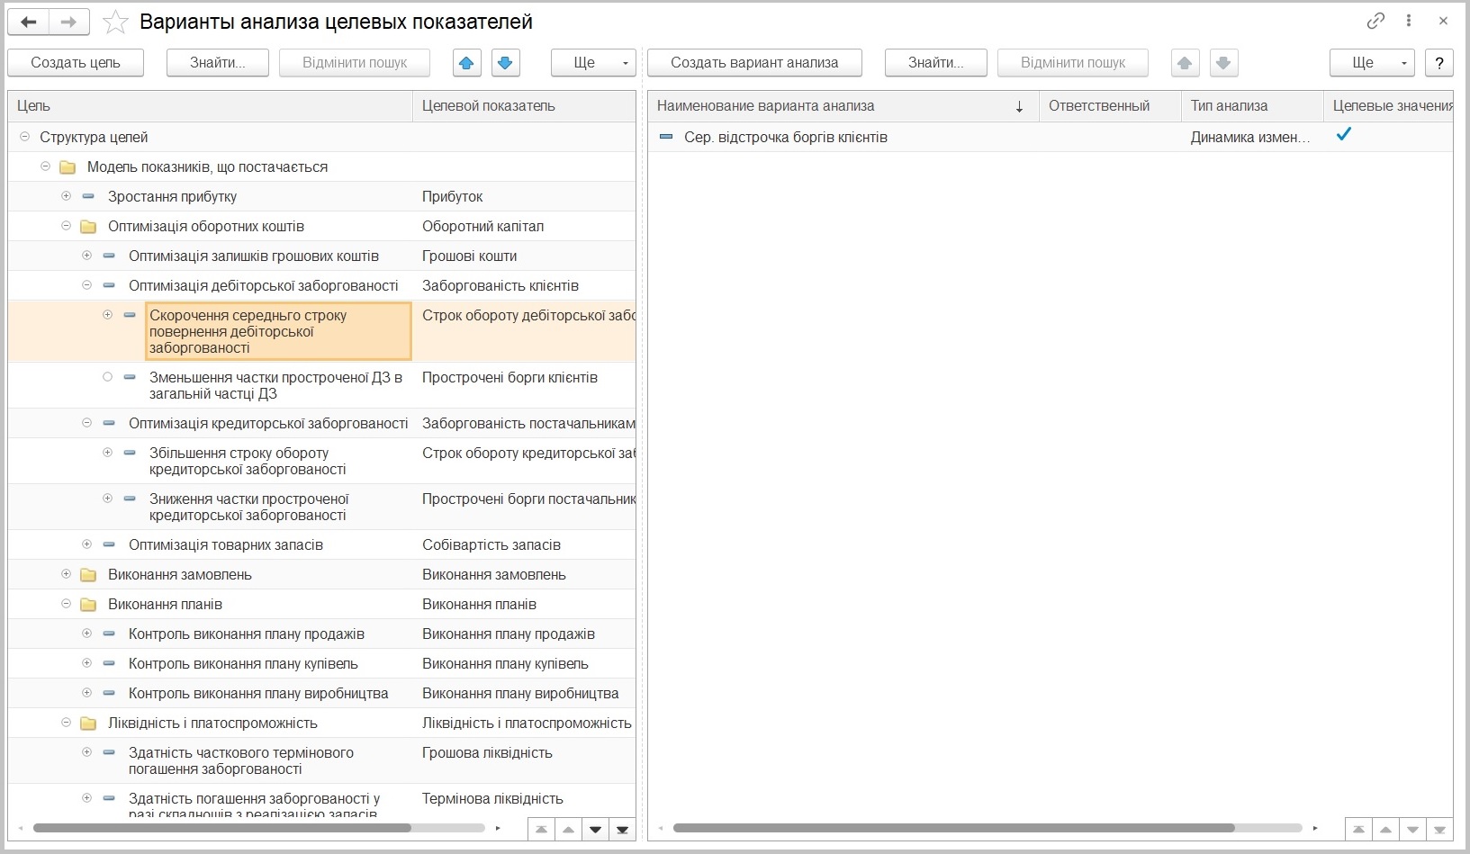The width and height of the screenshot is (1470, 854).
Task: Select Зменшення частки простроченої ДЗ goal
Action: [275, 386]
